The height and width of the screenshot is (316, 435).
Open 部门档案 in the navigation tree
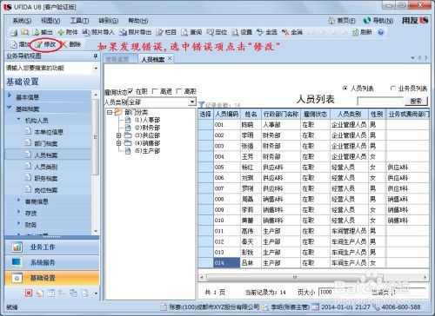coord(45,143)
